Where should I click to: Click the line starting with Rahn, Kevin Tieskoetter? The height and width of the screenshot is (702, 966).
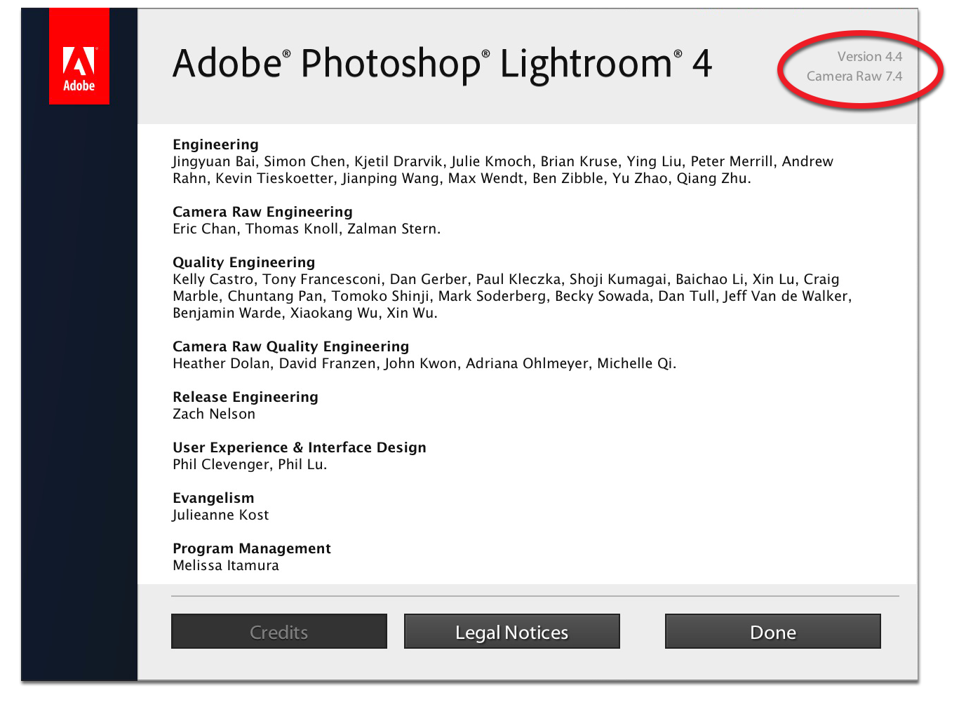pyautogui.click(x=462, y=178)
